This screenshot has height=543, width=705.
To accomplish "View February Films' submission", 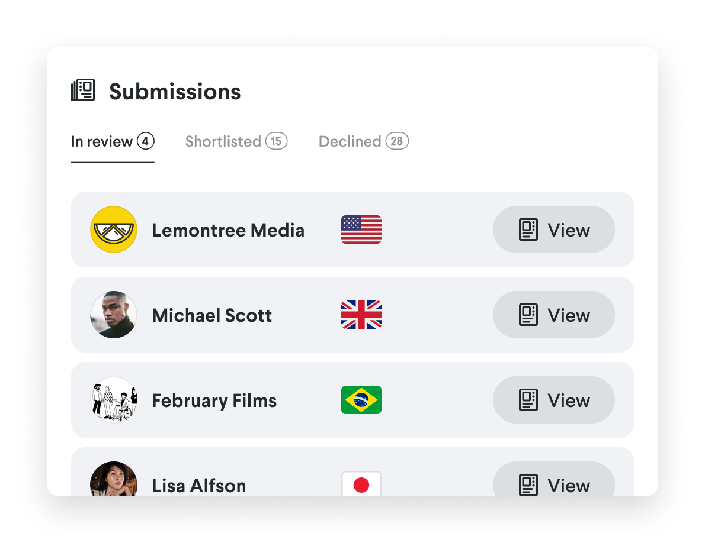I will [553, 400].
